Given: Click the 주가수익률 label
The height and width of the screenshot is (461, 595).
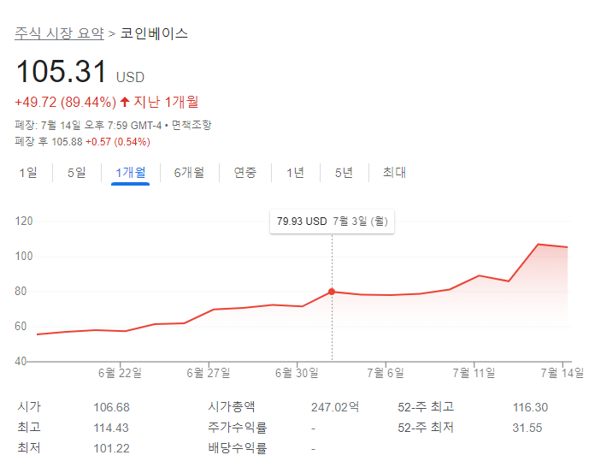Looking at the screenshot, I should tap(238, 428).
